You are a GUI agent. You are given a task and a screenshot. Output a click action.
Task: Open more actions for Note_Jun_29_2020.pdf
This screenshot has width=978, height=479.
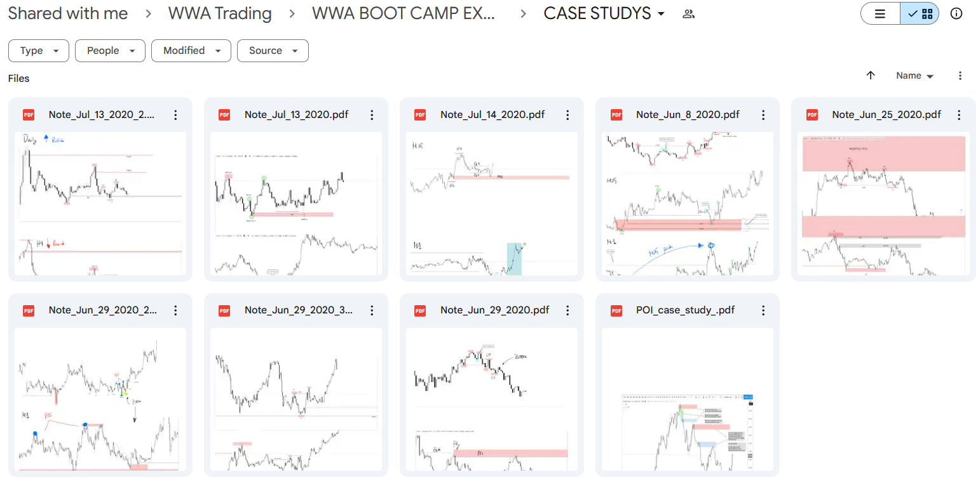point(567,310)
